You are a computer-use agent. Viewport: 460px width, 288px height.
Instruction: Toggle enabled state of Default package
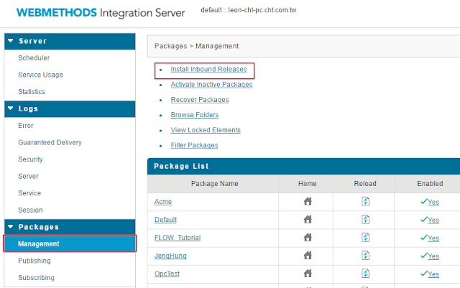[433, 220]
